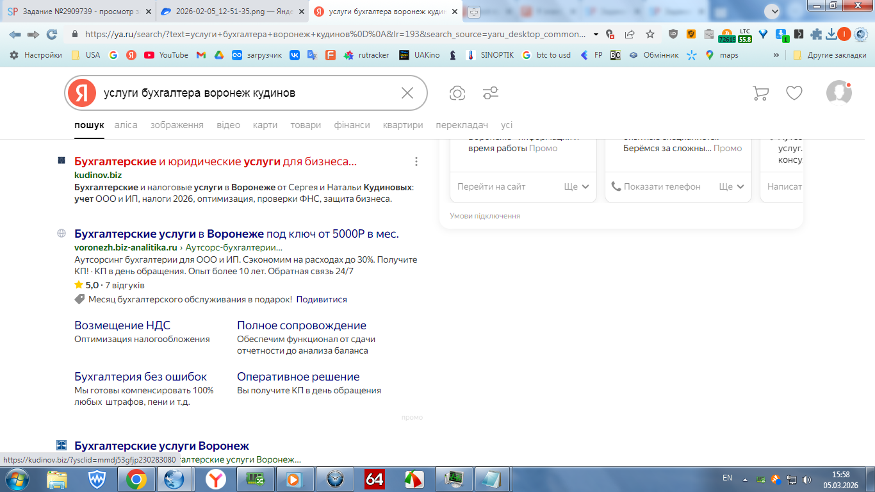Viewport: 875px width, 492px height.
Task: Open the file explorer taskbar icon
Action: click(56, 479)
